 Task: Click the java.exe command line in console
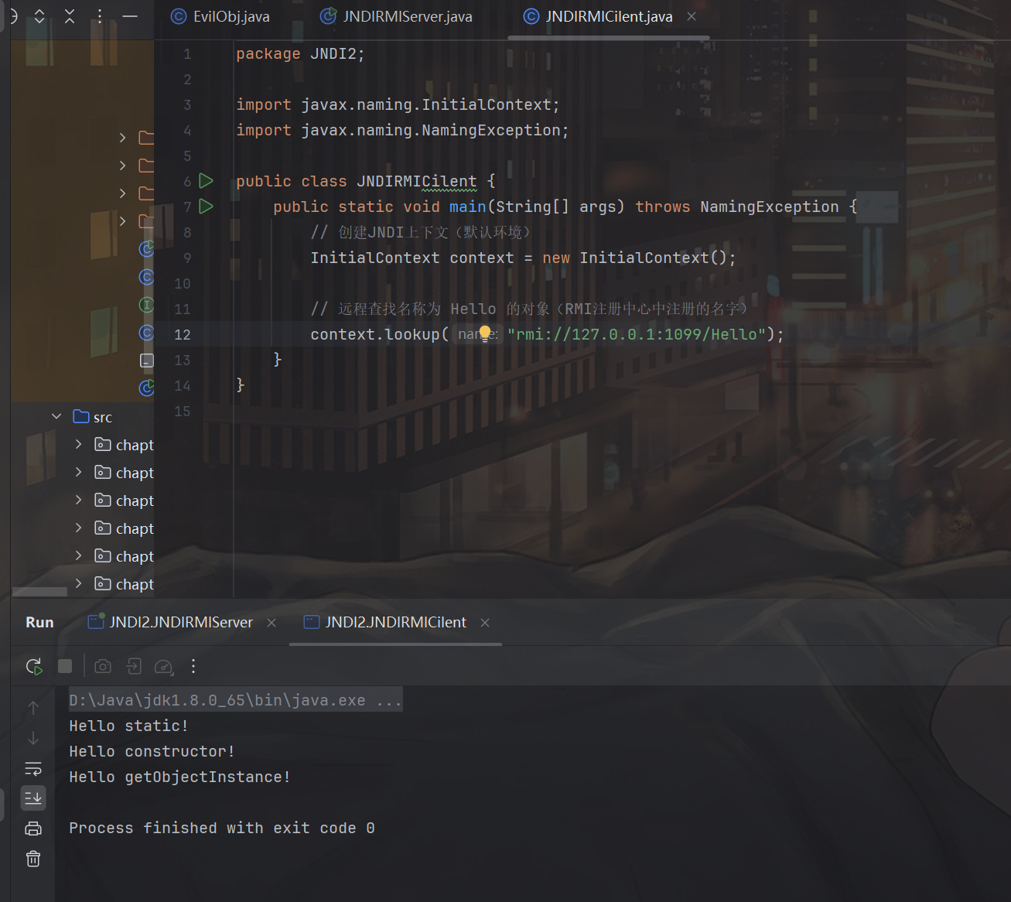pyautogui.click(x=234, y=700)
